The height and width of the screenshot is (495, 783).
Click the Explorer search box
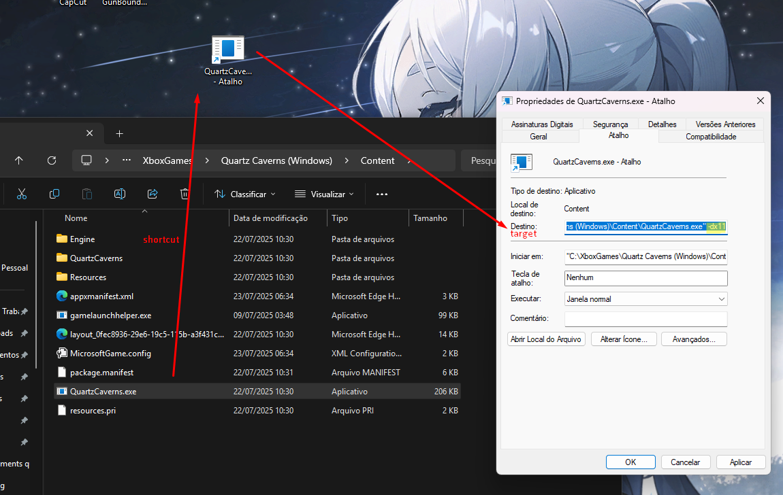(x=479, y=160)
